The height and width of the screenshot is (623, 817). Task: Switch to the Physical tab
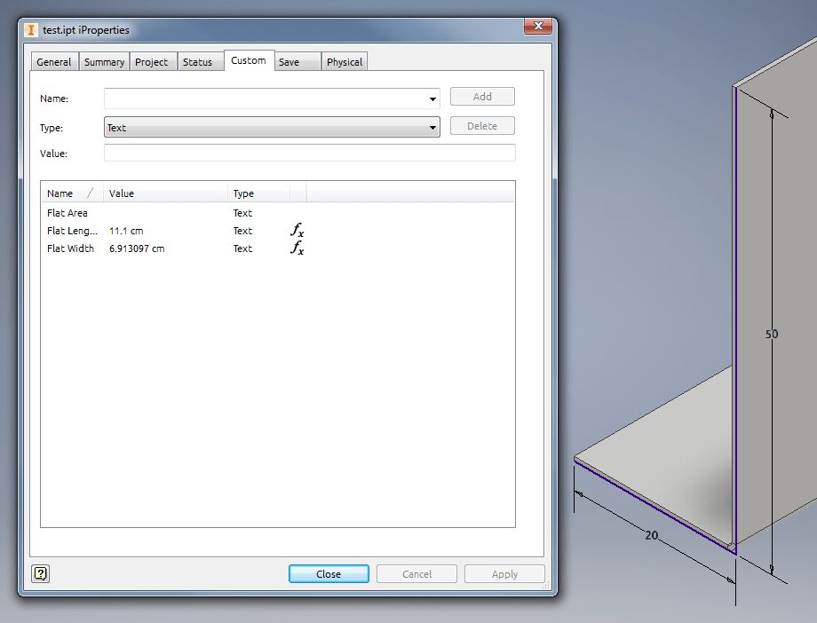coord(345,61)
